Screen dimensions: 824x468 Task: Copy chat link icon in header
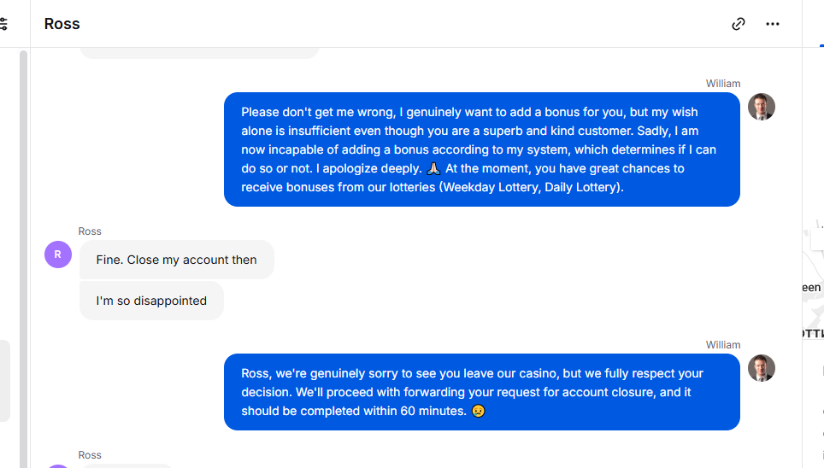coord(739,24)
